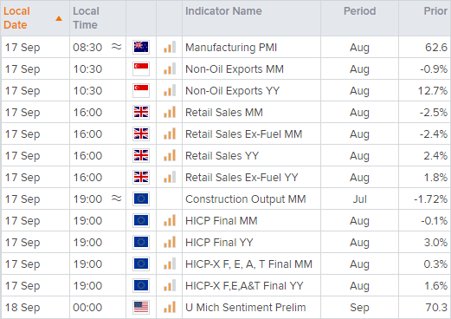Click the UK flag beside Retail Sales MM
Screen dimensions: 451x319
141,112
